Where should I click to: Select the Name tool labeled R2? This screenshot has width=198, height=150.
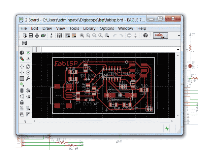click(x=22, y=108)
